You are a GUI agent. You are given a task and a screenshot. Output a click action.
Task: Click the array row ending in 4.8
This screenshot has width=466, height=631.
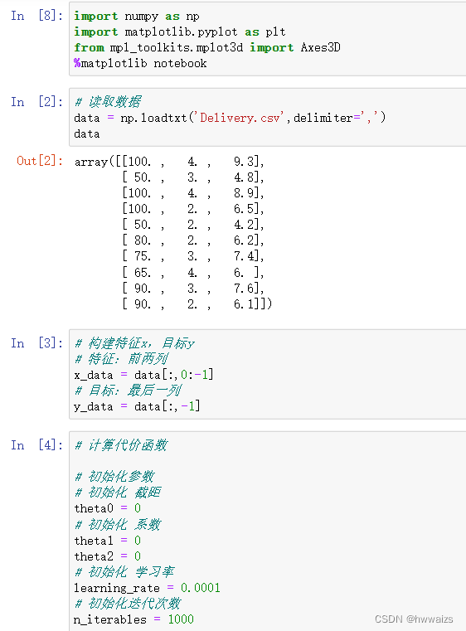point(193,177)
